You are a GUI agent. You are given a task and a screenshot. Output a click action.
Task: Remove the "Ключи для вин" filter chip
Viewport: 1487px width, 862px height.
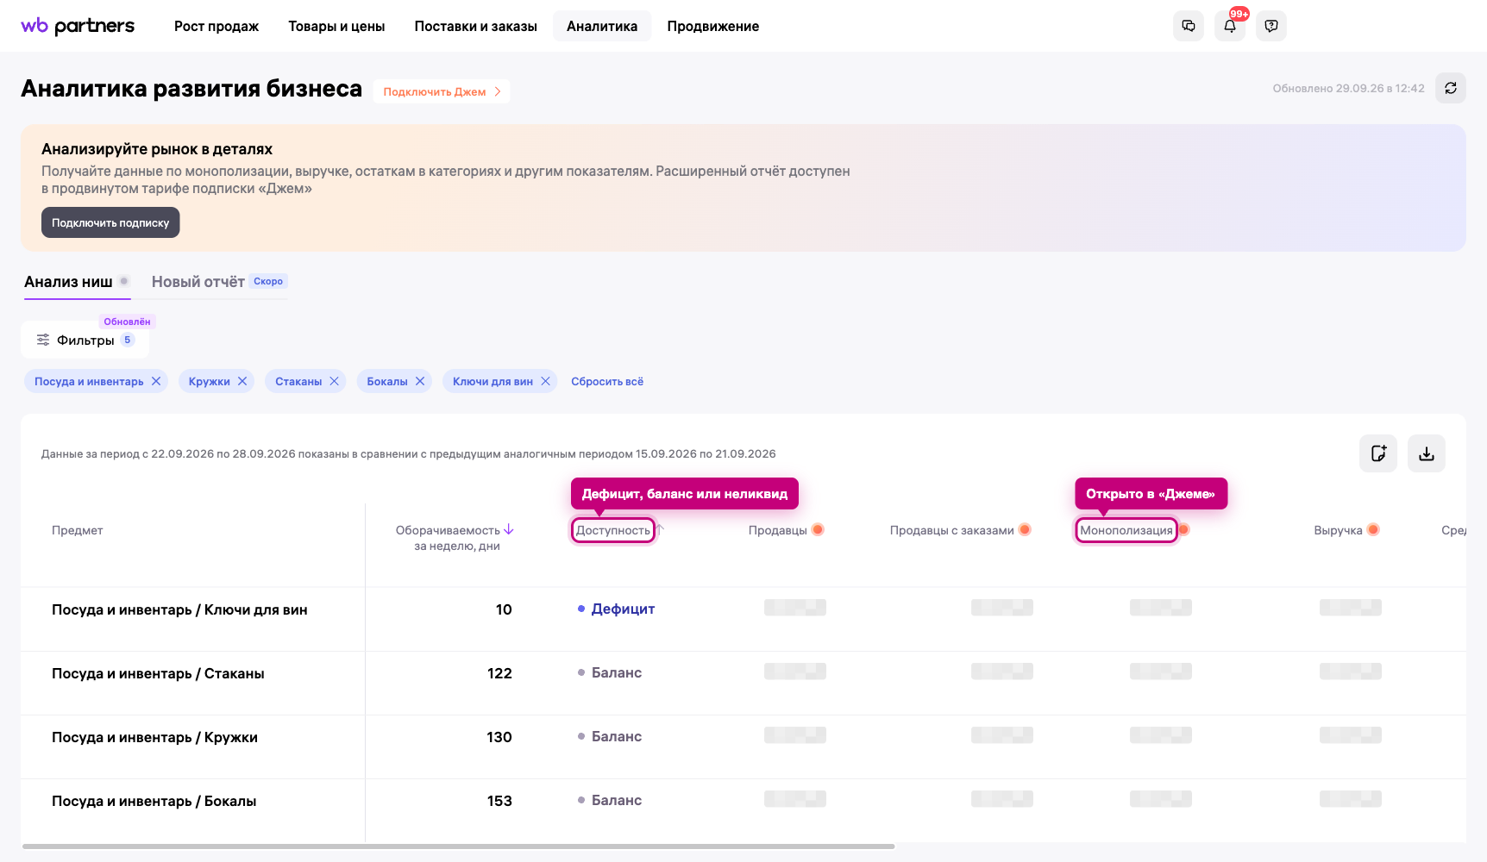click(x=545, y=381)
